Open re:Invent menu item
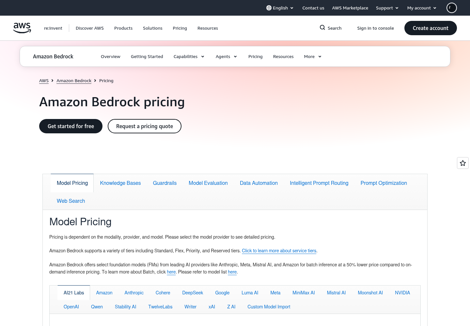The height and width of the screenshot is (326, 470). tap(53, 28)
